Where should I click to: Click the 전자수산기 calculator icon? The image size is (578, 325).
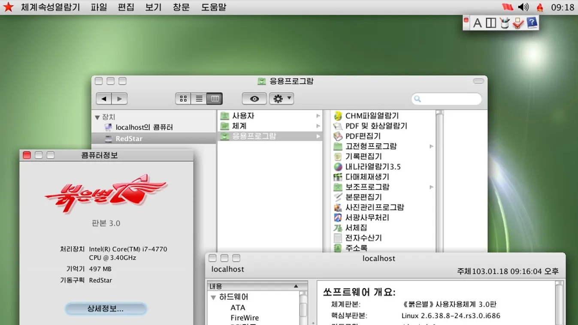338,238
